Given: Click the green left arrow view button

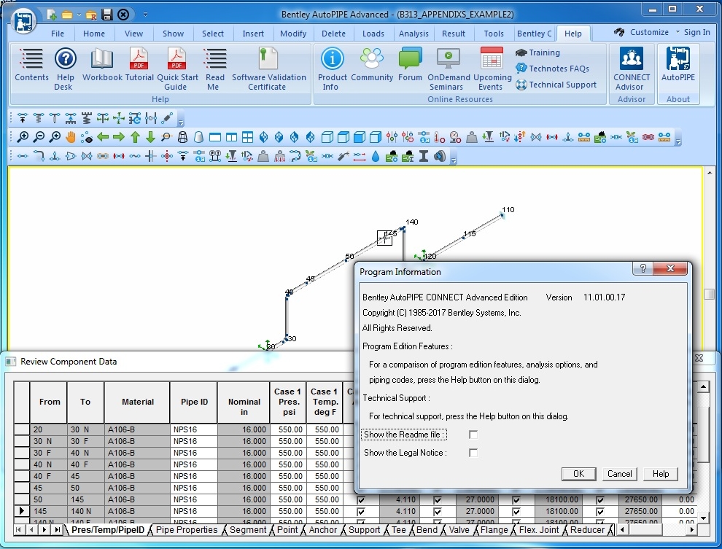Looking at the screenshot, I should [x=103, y=136].
